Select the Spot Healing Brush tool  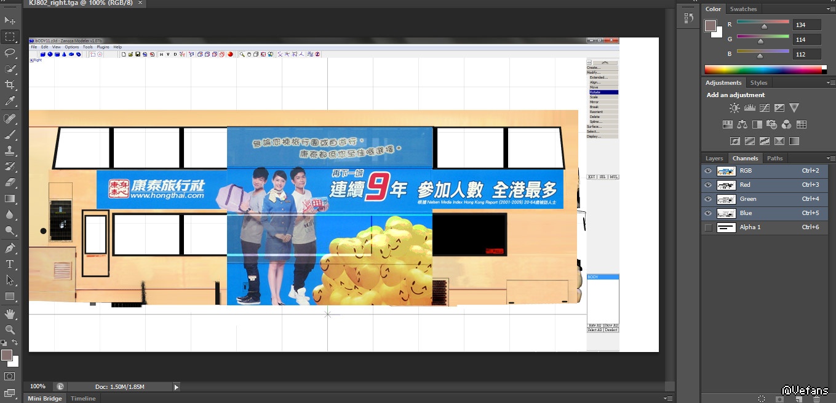10,119
